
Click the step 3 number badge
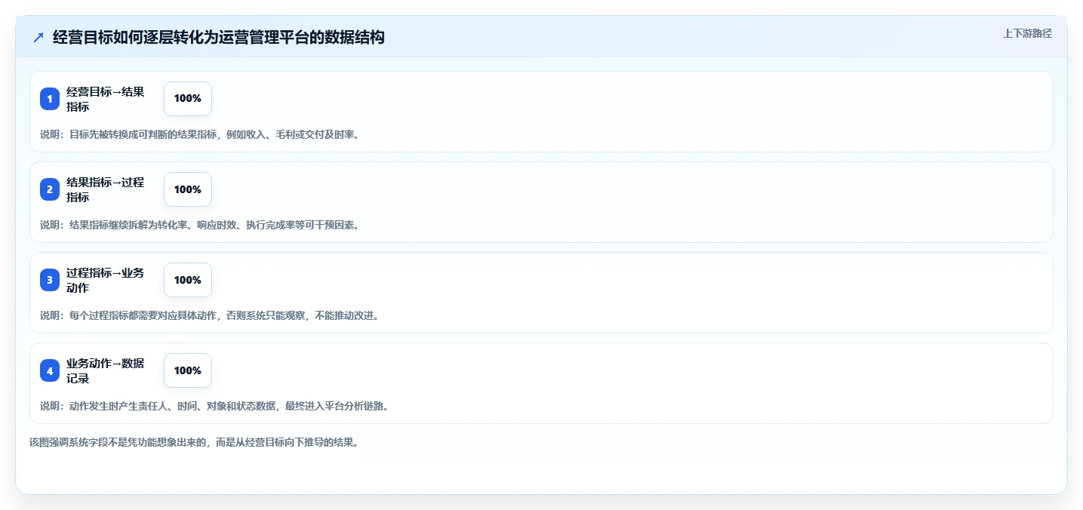pyautogui.click(x=50, y=280)
